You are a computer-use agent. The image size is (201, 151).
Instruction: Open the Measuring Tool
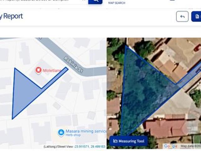click(129, 141)
